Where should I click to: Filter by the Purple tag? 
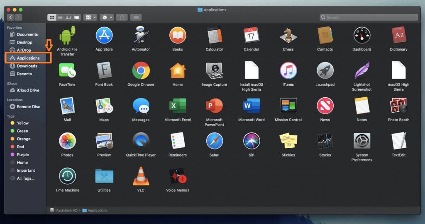pyautogui.click(x=24, y=154)
